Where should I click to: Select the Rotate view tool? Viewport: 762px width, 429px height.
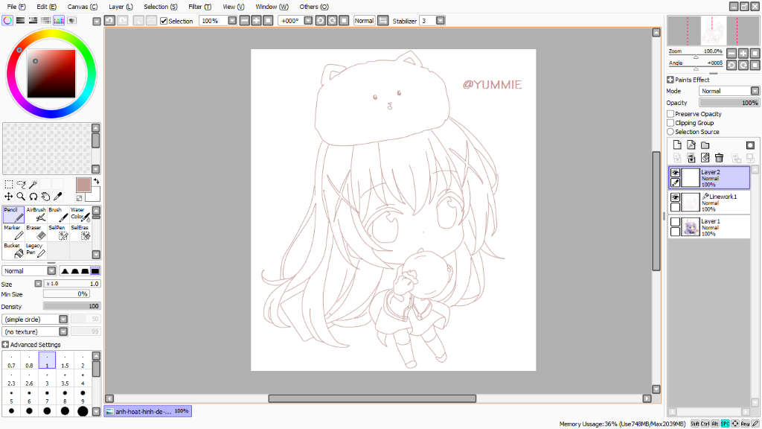click(x=33, y=197)
